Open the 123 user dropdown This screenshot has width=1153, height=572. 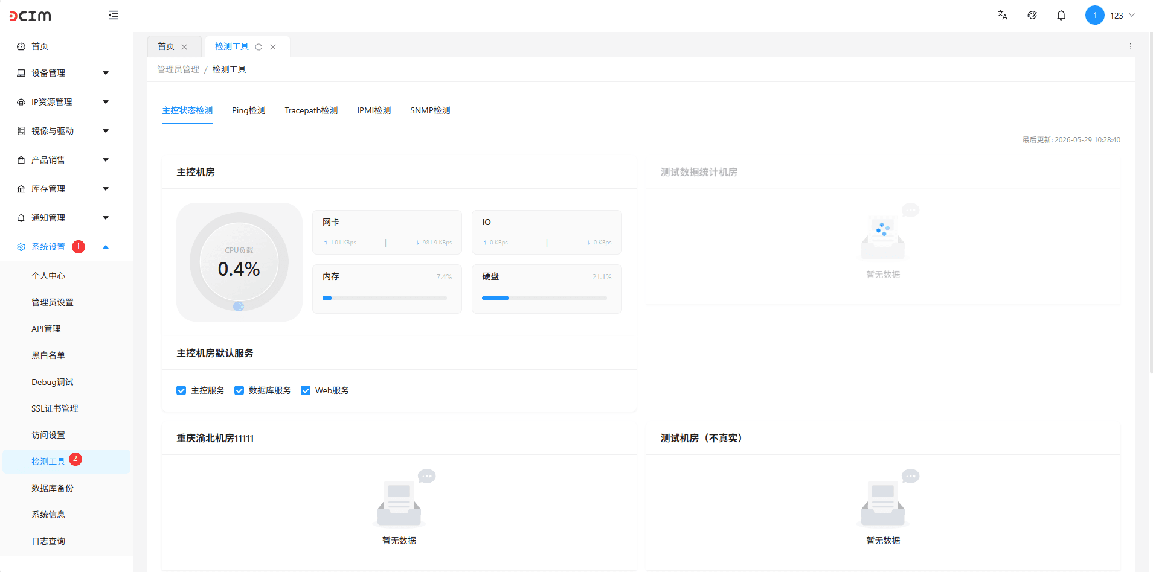[x=1122, y=16]
